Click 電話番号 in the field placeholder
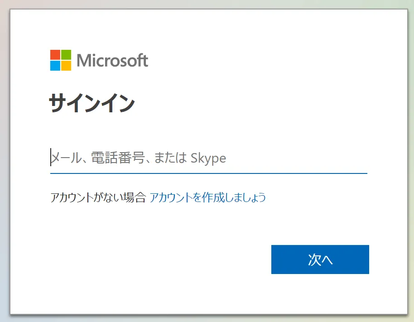 click(118, 158)
